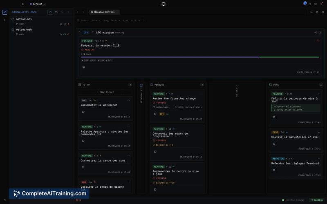Open terminal icon at right of tab bar
Viewport: 327px width, 204px height.
click(311, 12)
